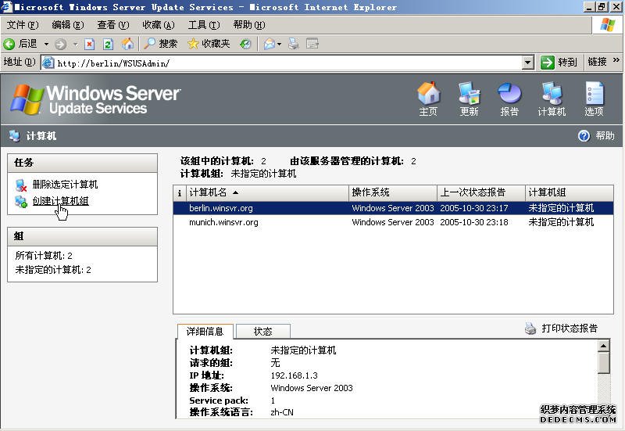Click the IE Forward arrow icon
This screenshot has width=625, height=431.
click(x=60, y=44)
